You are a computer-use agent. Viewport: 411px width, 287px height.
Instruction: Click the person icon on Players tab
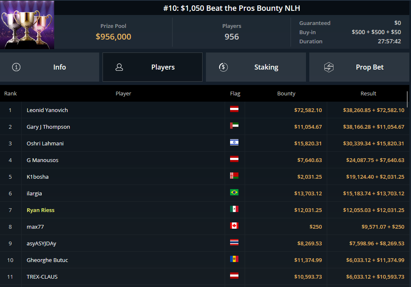pos(119,67)
